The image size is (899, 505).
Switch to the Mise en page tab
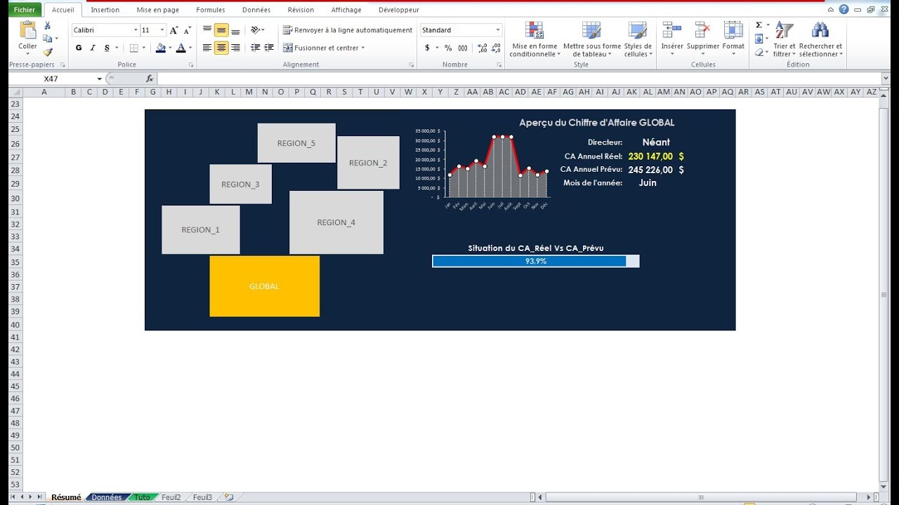(158, 10)
